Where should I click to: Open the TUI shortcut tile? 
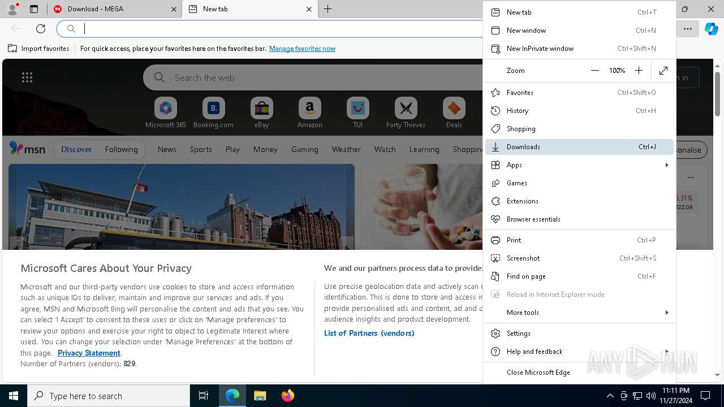[x=357, y=113]
